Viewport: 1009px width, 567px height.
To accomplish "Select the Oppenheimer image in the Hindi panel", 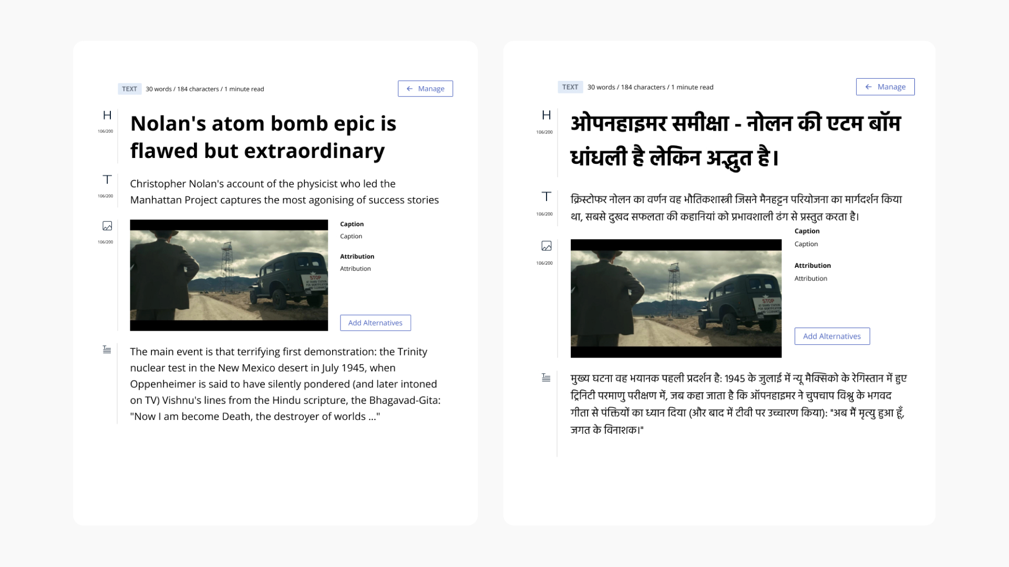I will (x=676, y=298).
